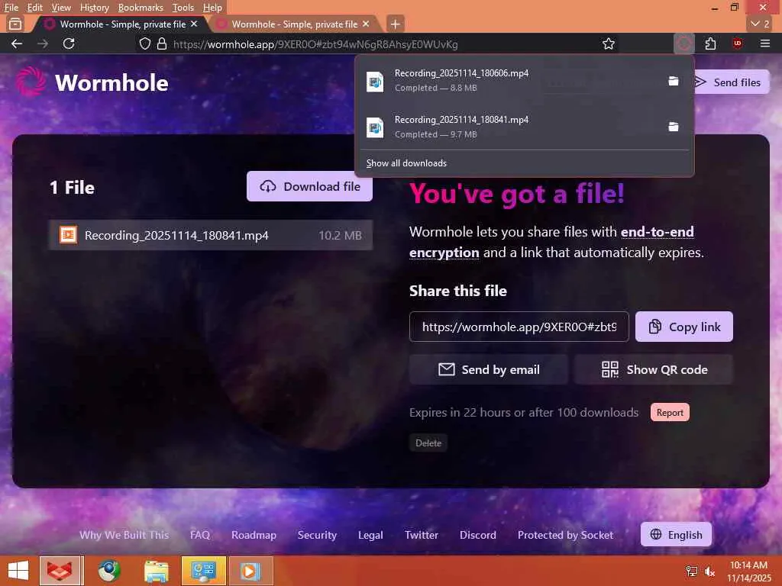Switch to the second Wormhole tab
This screenshot has width=782, height=586.
coord(294,24)
